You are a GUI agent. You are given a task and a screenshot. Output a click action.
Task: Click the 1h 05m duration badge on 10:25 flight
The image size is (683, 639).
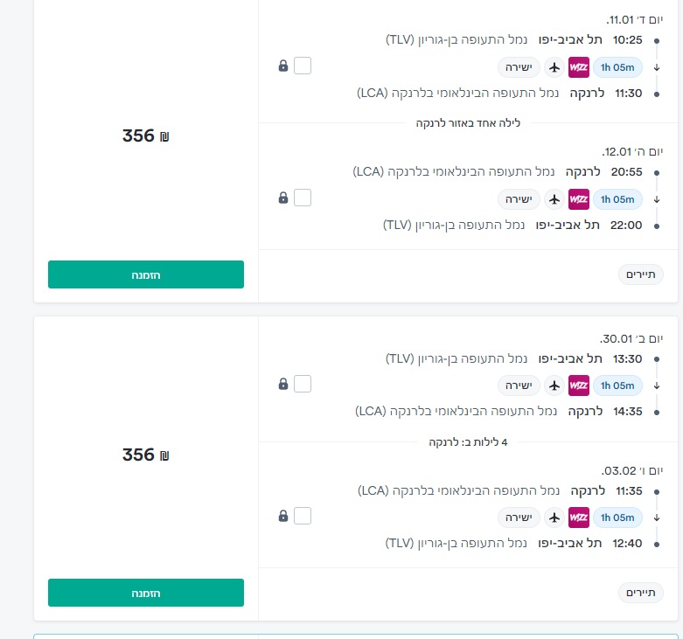[x=618, y=66]
